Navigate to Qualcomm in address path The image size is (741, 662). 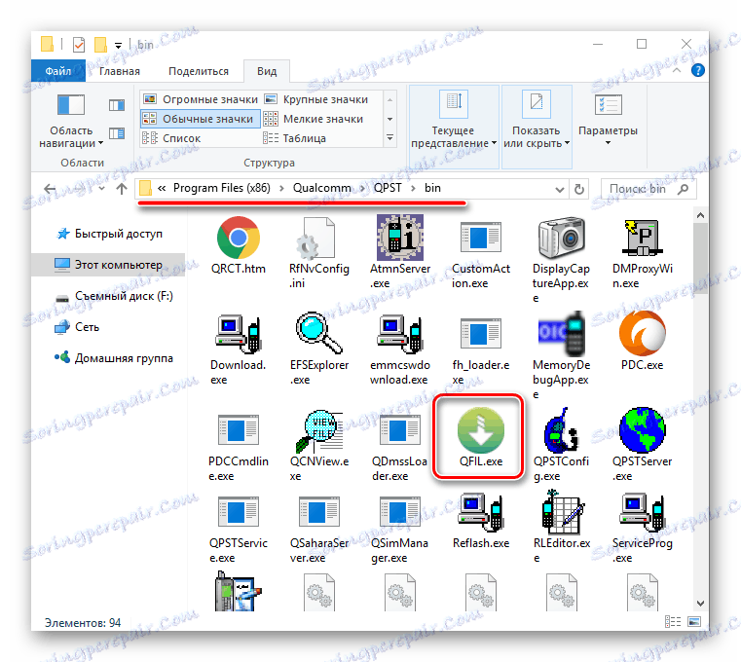[322, 188]
